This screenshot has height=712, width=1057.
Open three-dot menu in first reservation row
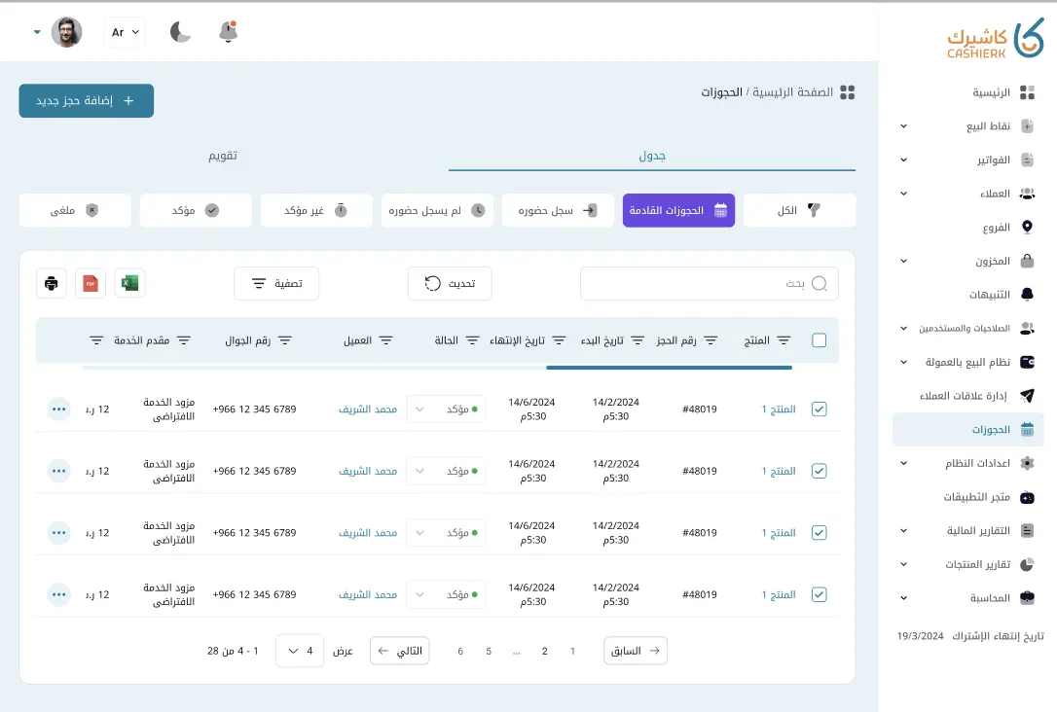[59, 409]
